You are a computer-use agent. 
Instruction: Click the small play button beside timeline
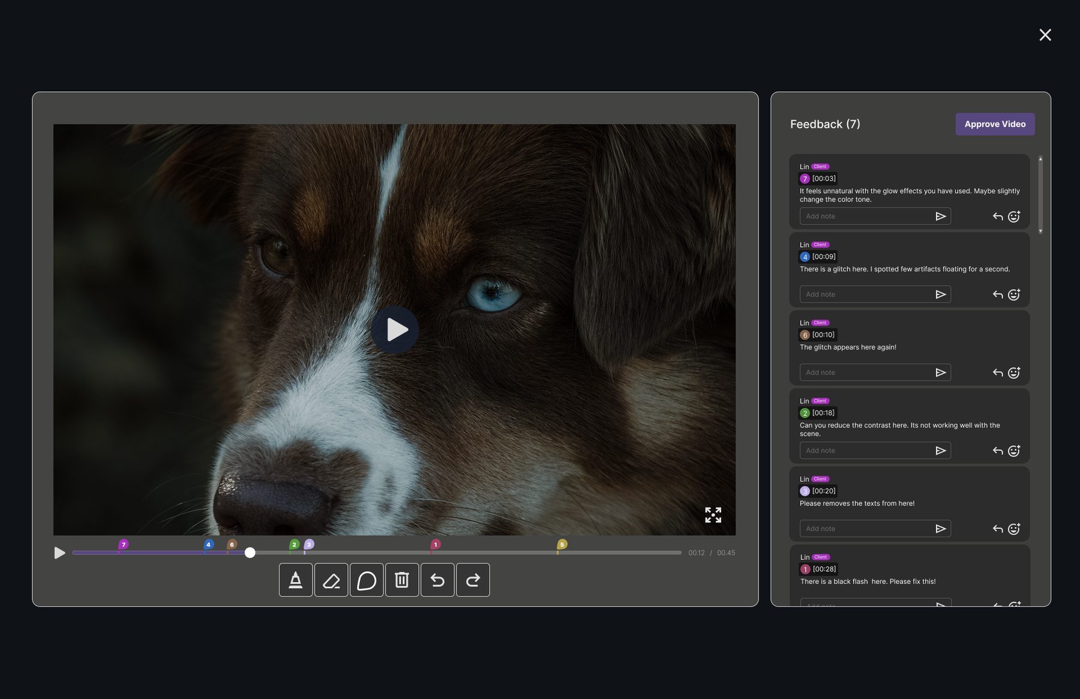59,553
